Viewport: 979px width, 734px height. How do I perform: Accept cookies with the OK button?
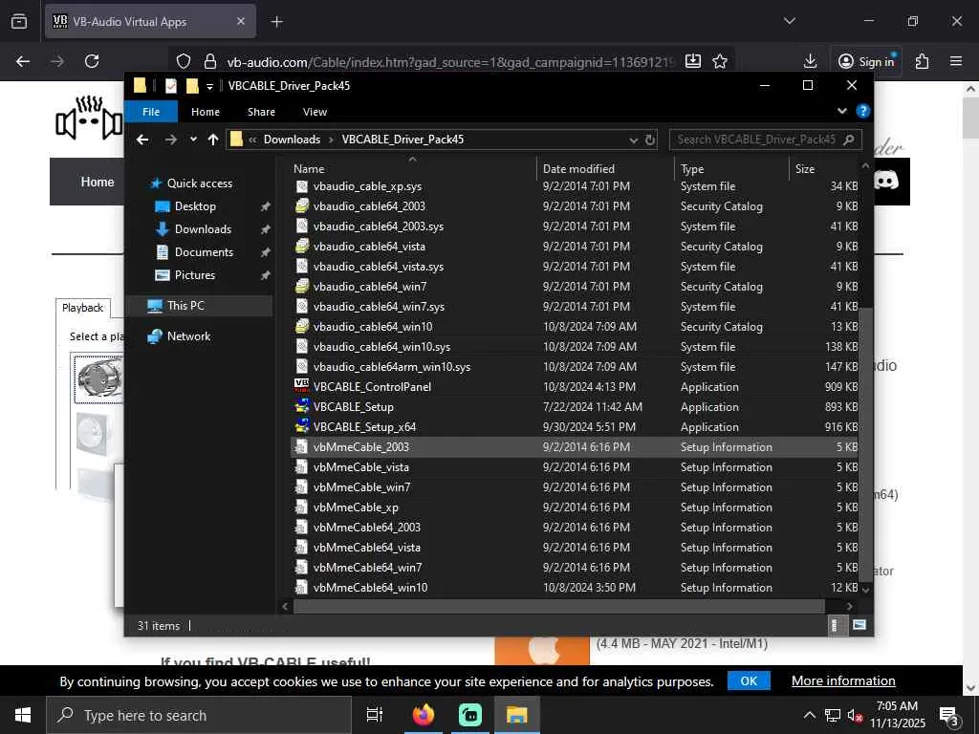(x=749, y=680)
